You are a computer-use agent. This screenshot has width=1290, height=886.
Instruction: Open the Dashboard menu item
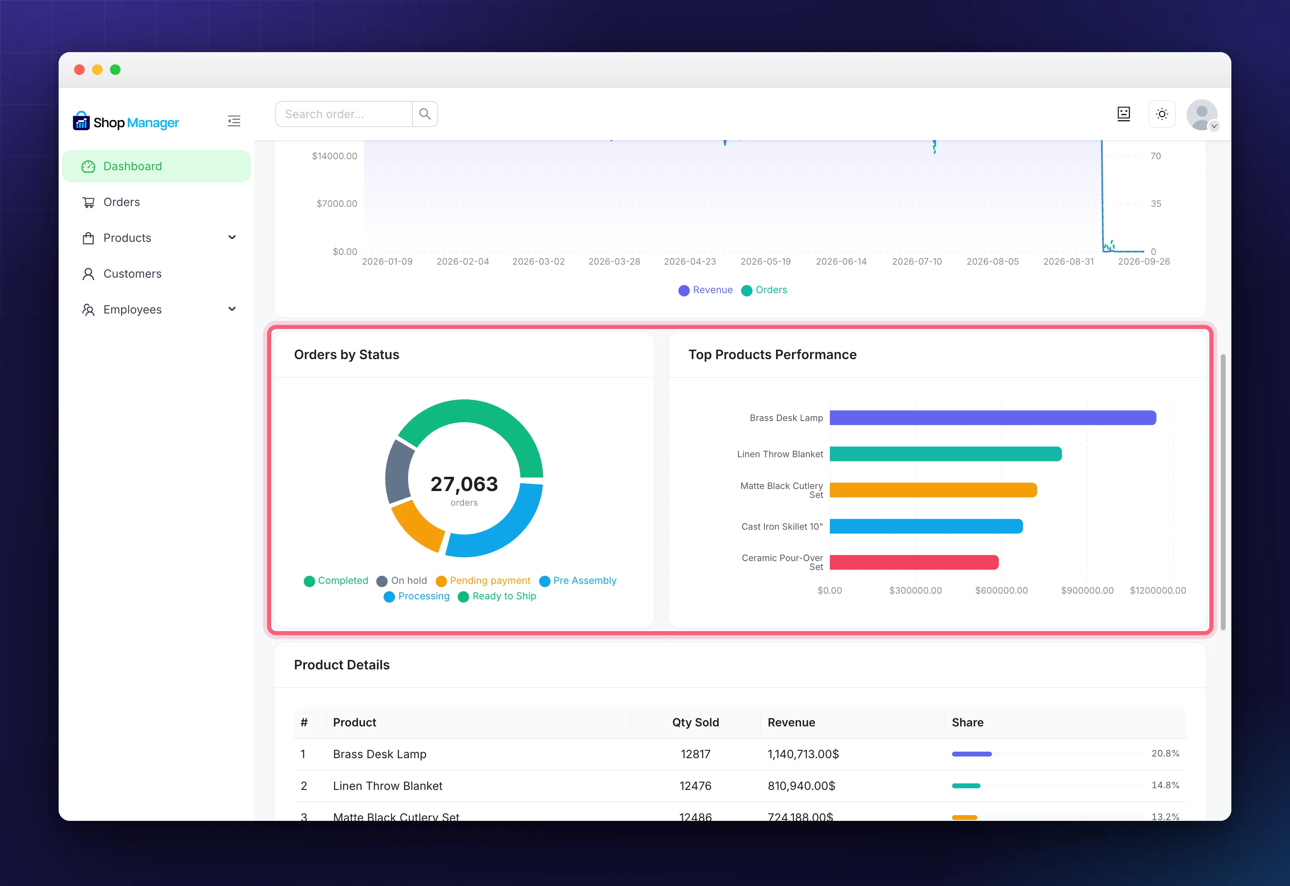tap(156, 166)
